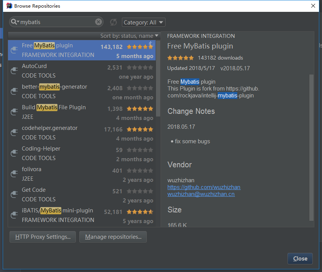Click star rating of AutoCurd row

click(x=140, y=68)
